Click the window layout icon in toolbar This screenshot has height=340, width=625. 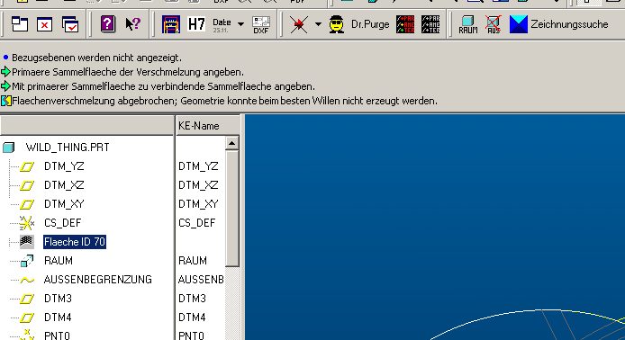pos(20,24)
